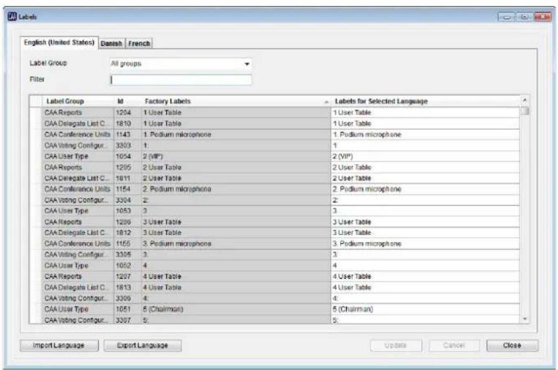Click factory label '5 (Chairman)'

(x=236, y=309)
